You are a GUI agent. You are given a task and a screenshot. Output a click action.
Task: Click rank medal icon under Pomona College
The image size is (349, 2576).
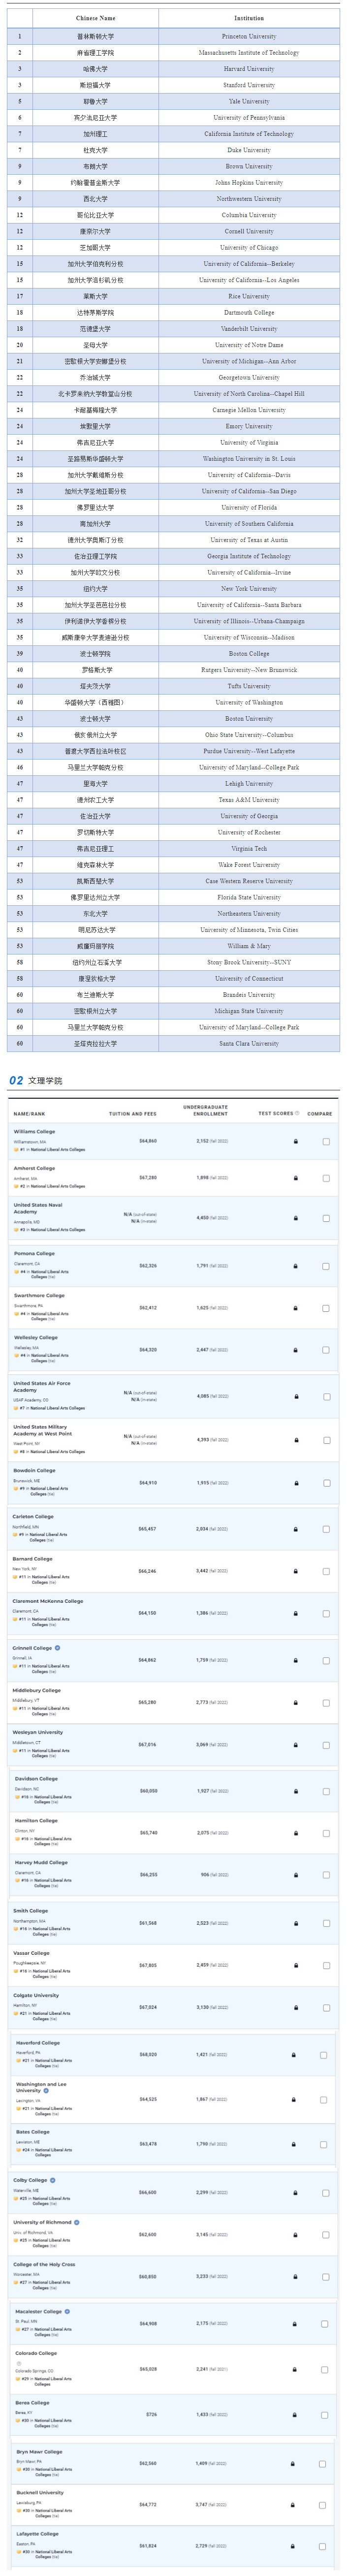pyautogui.click(x=16, y=1272)
